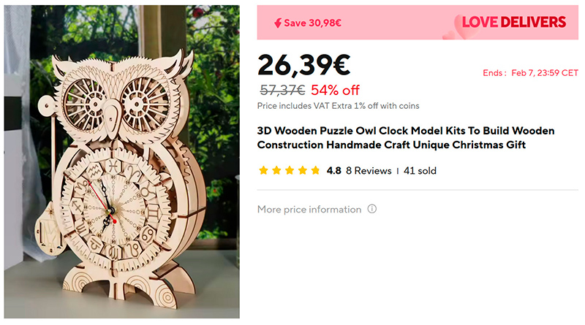Click the crossed-out 57,37€ original price
Viewport: 585px width, 325px height.
[282, 91]
